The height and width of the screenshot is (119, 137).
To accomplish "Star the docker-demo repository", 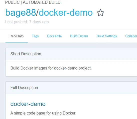I will point(100,13).
